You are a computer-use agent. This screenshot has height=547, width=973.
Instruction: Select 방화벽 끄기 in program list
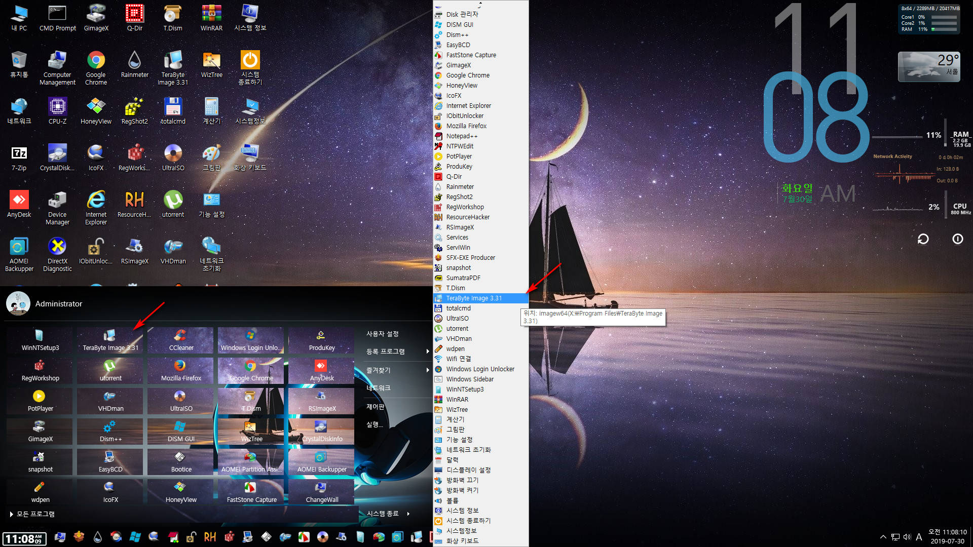[480, 480]
